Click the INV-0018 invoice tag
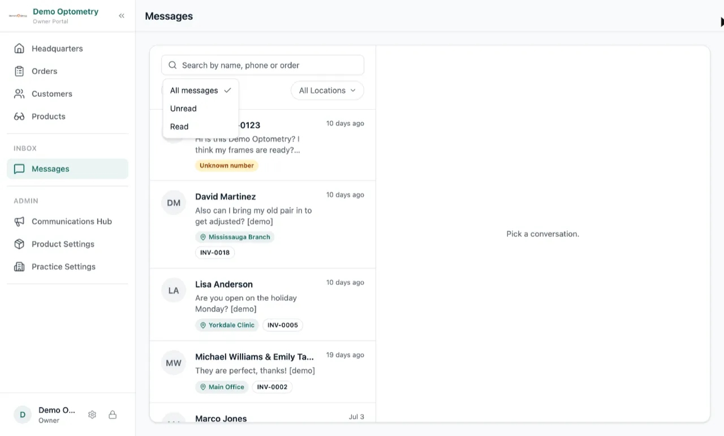724x436 pixels. click(x=215, y=252)
